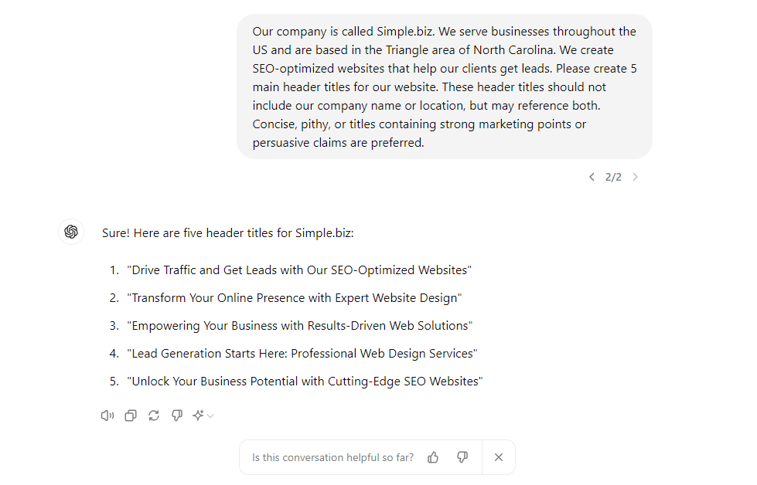Regenerate the response using the refresh icon
Image resolution: width=757 pixels, height=485 pixels.
tap(154, 415)
